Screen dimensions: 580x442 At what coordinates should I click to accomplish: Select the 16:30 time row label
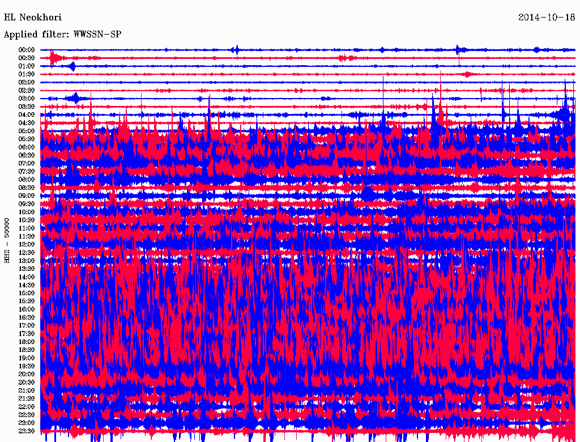[x=27, y=318]
